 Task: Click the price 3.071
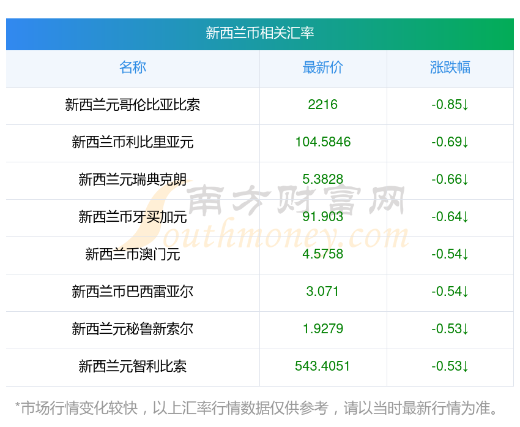pyautogui.click(x=322, y=292)
